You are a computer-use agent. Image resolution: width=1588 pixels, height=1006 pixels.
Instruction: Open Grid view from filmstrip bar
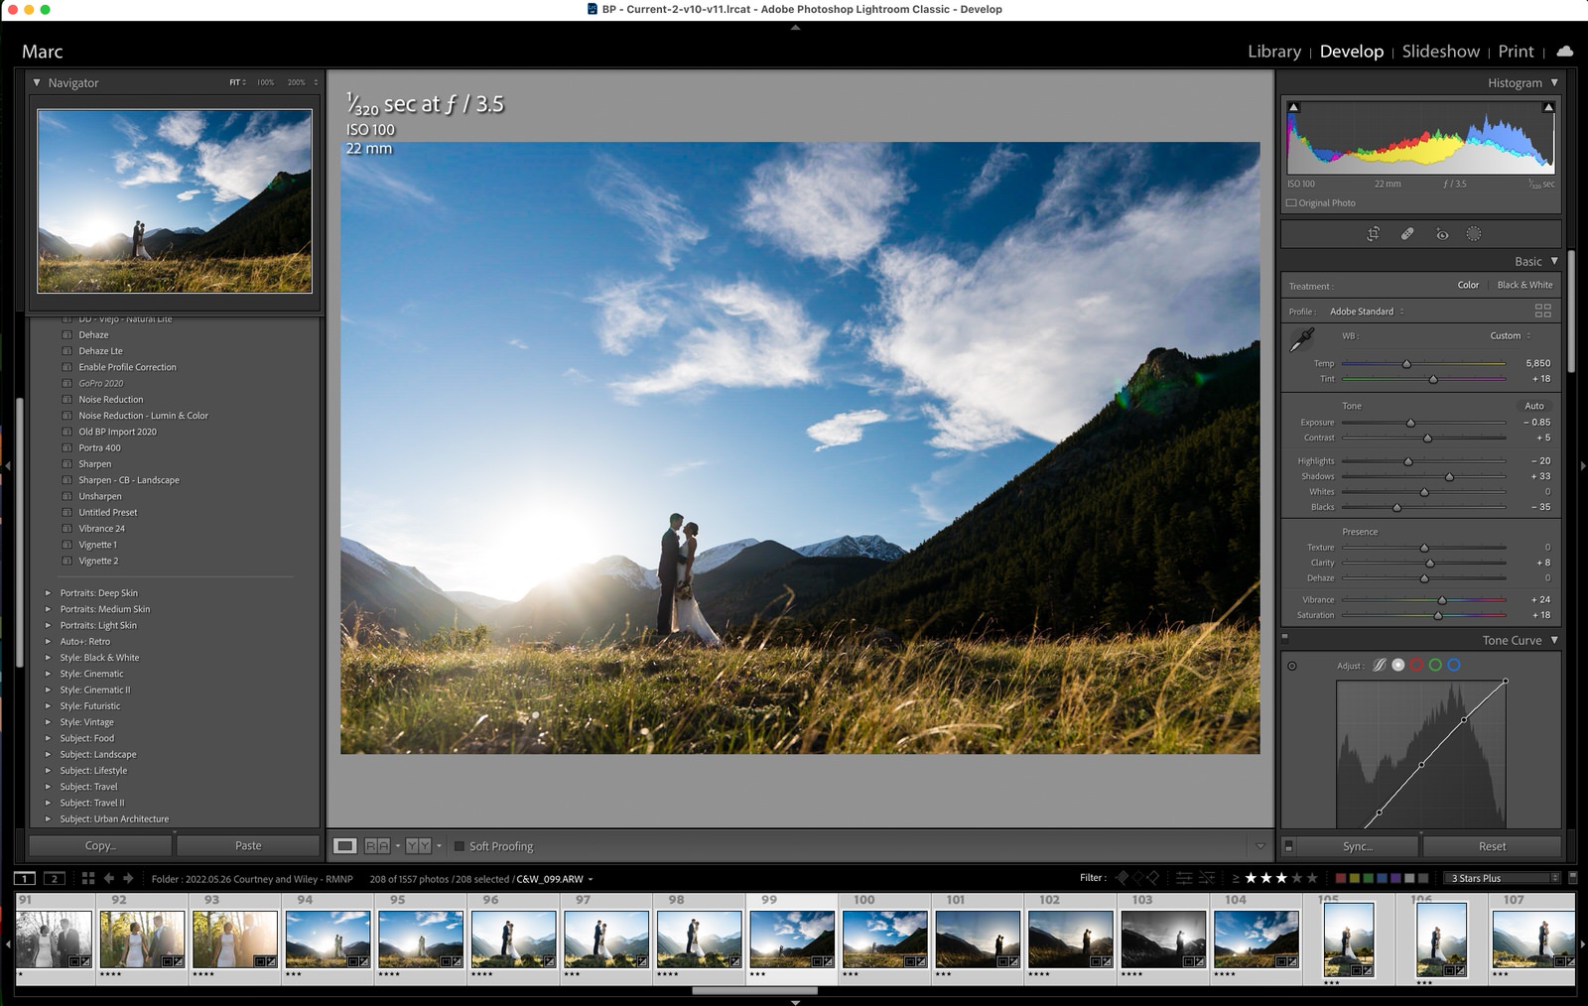click(x=88, y=878)
